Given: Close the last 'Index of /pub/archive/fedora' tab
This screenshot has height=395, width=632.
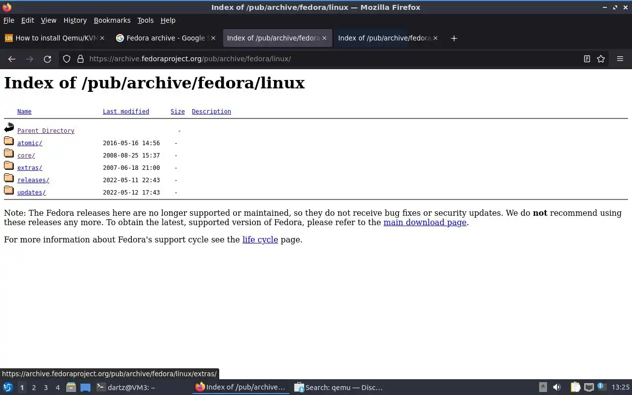Looking at the screenshot, I should pyautogui.click(x=435, y=38).
